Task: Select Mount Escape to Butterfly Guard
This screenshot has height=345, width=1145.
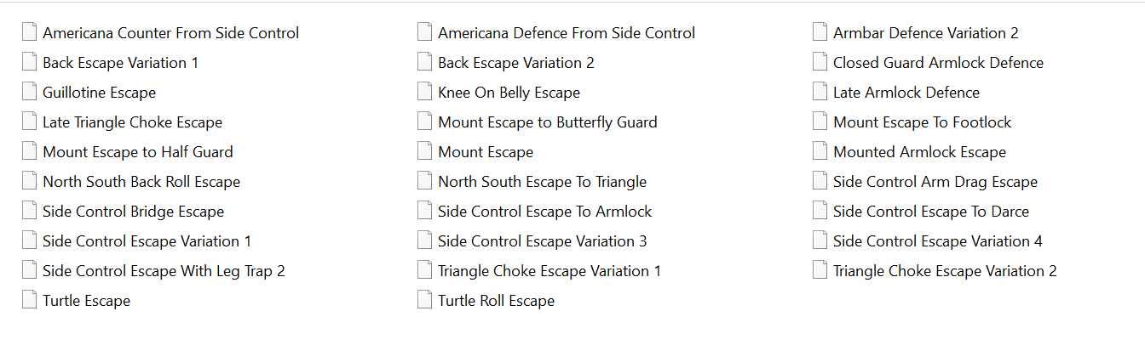Action: point(547,122)
